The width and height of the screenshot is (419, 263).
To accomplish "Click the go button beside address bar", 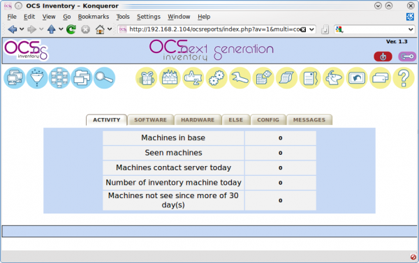I will pyautogui.click(x=325, y=29).
